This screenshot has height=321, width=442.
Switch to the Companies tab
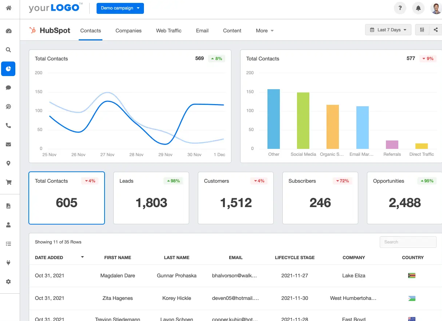128,31
